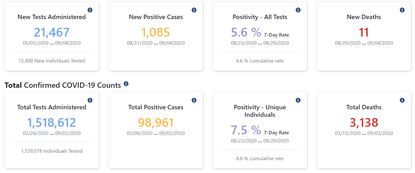Select the 5.6 % positivity rate value
The image size is (415, 173).
[x=246, y=32]
